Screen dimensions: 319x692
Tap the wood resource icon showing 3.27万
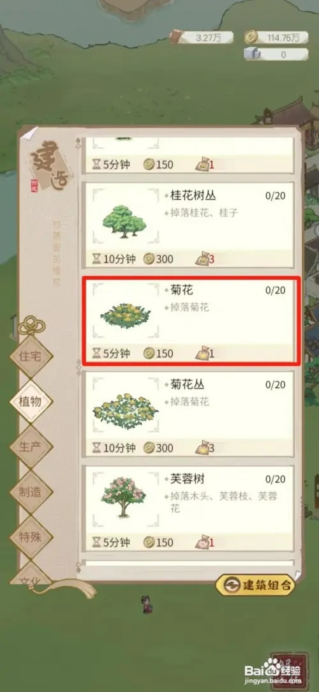[178, 36]
